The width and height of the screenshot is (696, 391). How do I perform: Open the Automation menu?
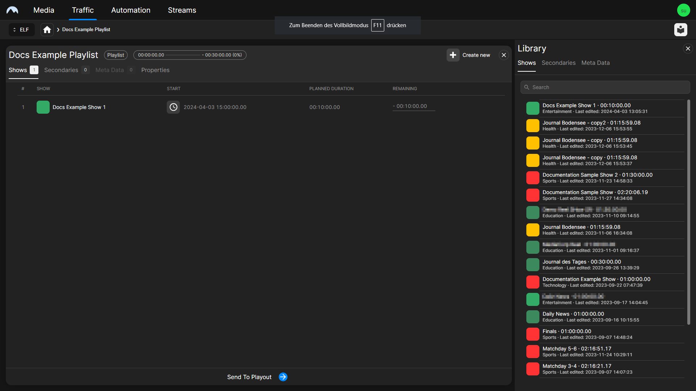coord(130,10)
